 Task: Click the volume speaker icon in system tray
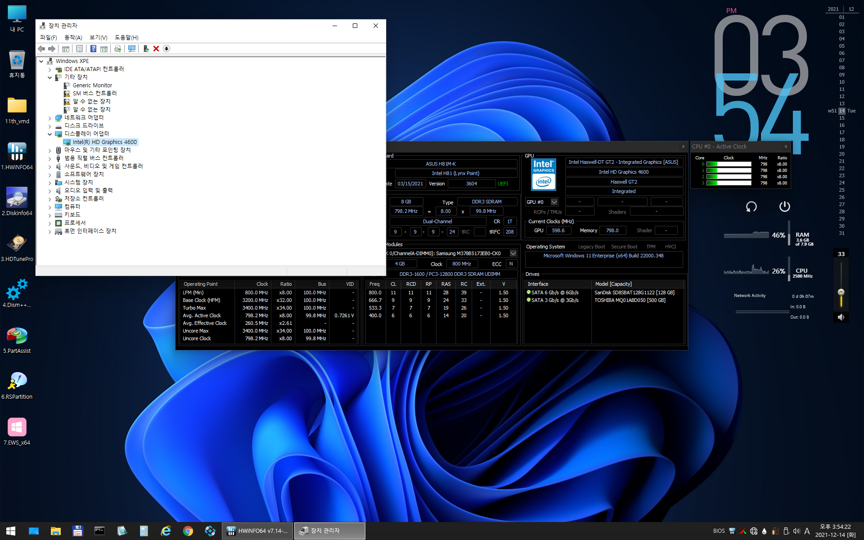tap(796, 531)
